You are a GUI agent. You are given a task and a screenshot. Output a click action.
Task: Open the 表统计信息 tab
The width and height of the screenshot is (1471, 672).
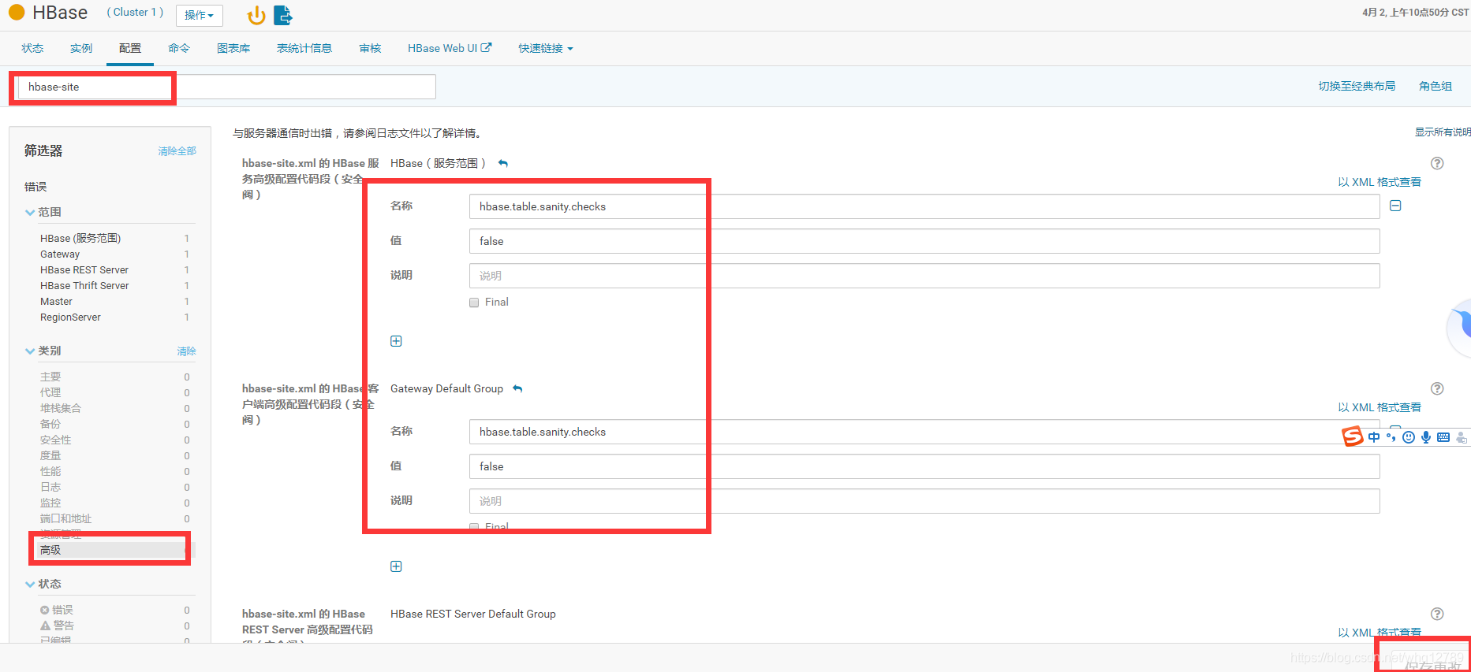click(304, 48)
